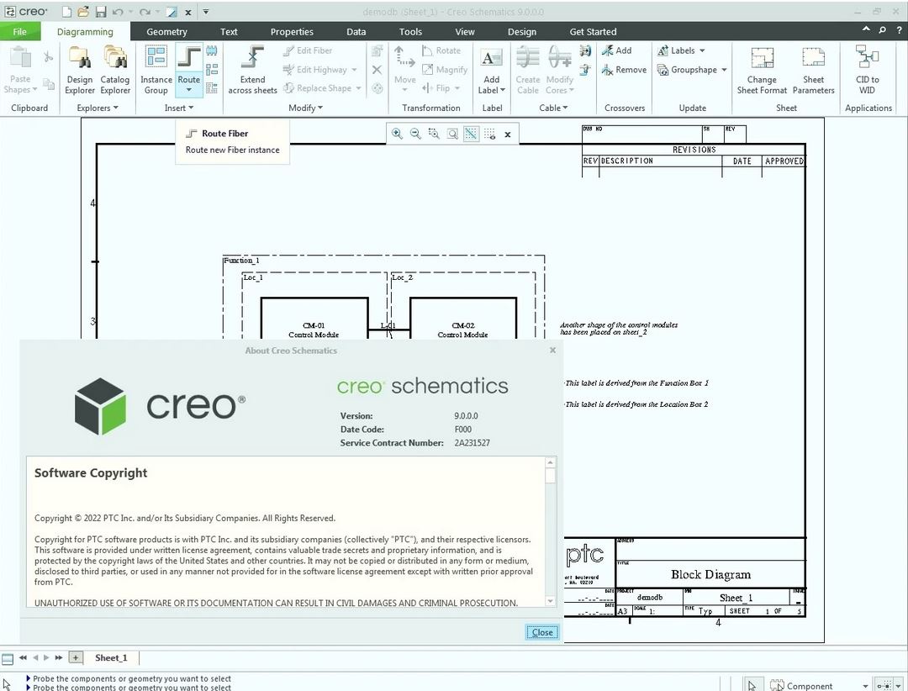Launch CID to WID application

click(867, 70)
